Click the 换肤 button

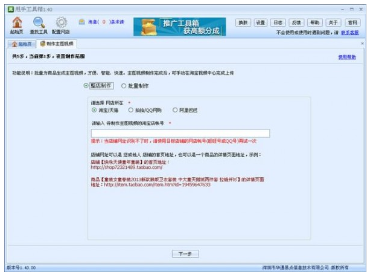point(243,22)
